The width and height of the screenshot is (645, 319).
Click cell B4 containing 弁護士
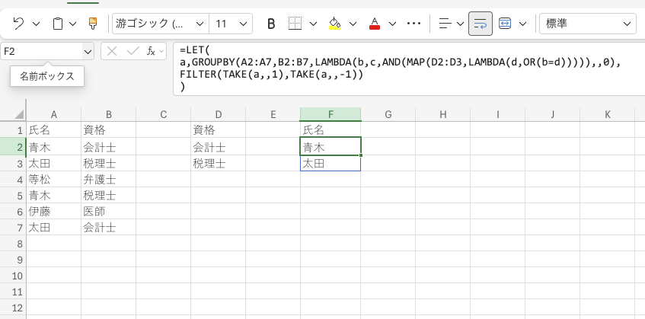pos(109,179)
